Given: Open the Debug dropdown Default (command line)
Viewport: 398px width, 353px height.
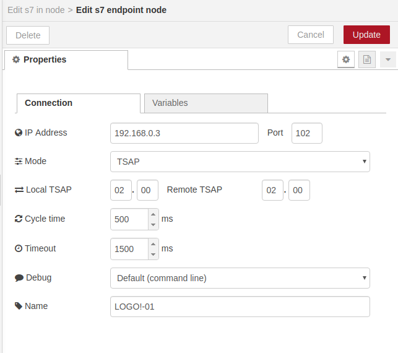Looking at the screenshot, I should 240,278.
